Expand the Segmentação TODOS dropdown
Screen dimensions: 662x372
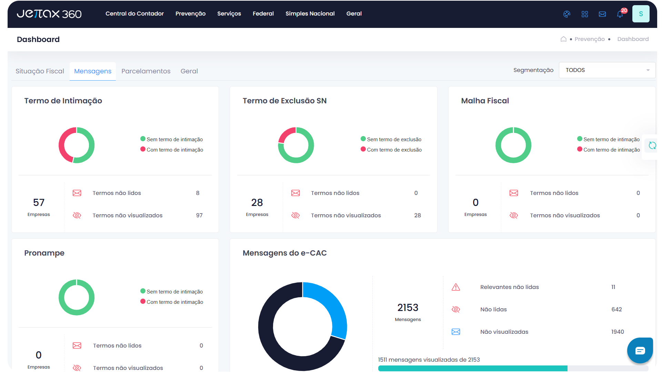click(607, 70)
